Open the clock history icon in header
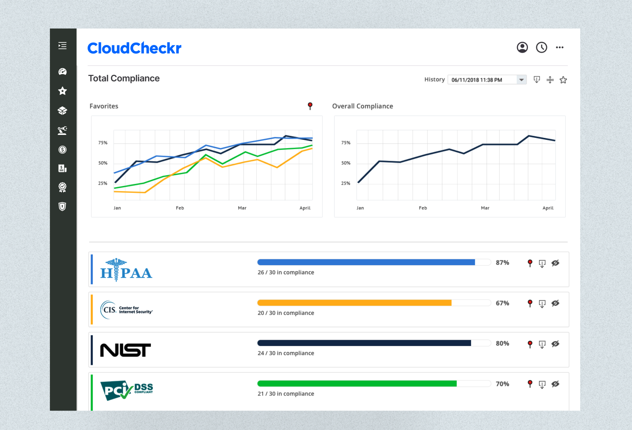The width and height of the screenshot is (632, 430). click(x=541, y=48)
